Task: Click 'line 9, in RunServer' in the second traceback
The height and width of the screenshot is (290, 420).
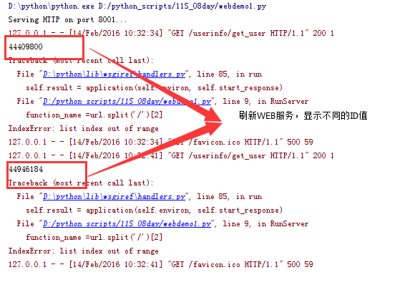Action: click(265, 224)
